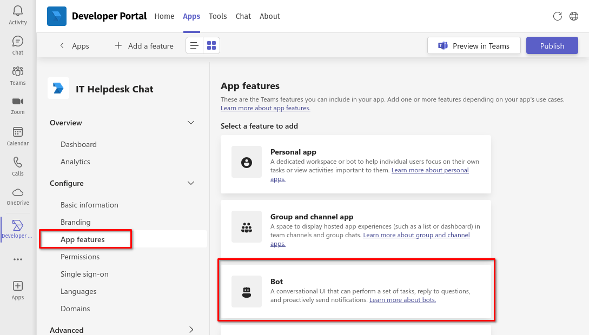Switch to list view layout

click(194, 45)
